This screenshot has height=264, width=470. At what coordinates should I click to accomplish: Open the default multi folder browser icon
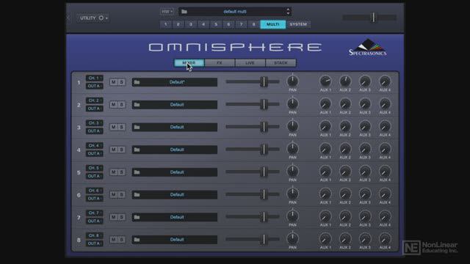(184, 12)
